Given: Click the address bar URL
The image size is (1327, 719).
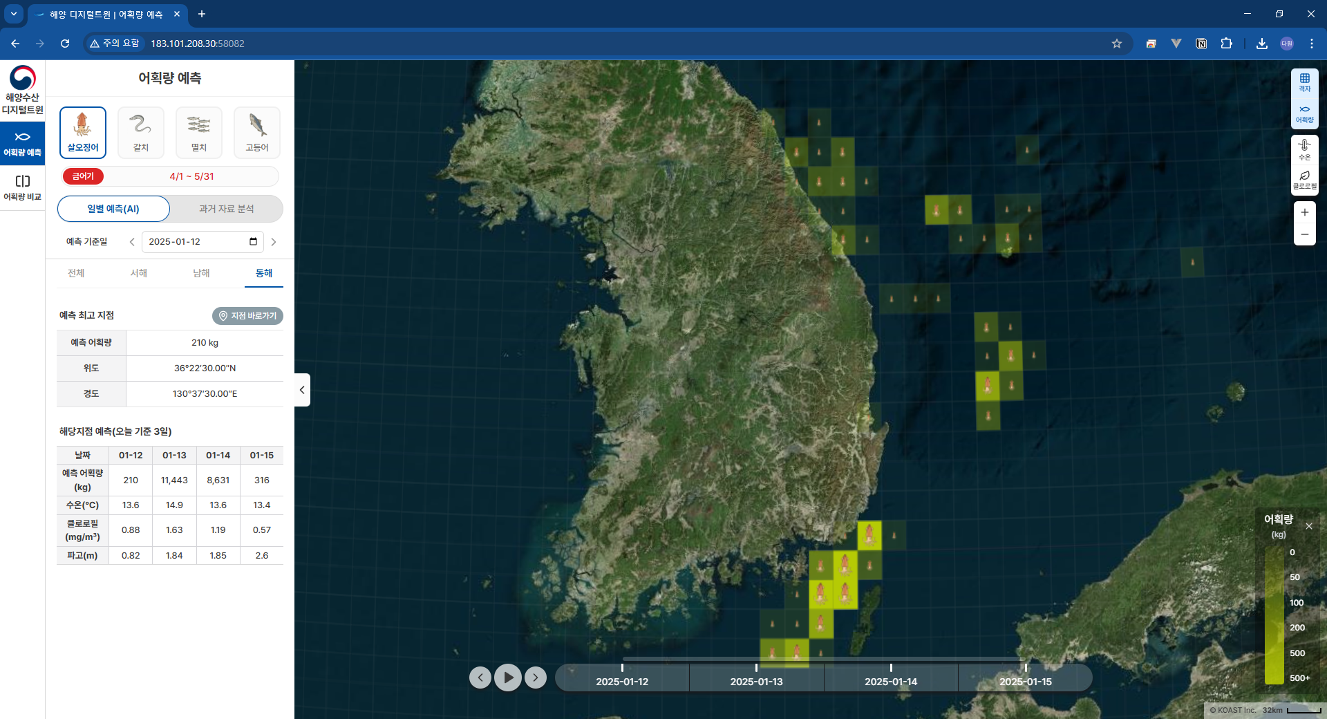Looking at the screenshot, I should coord(198,44).
